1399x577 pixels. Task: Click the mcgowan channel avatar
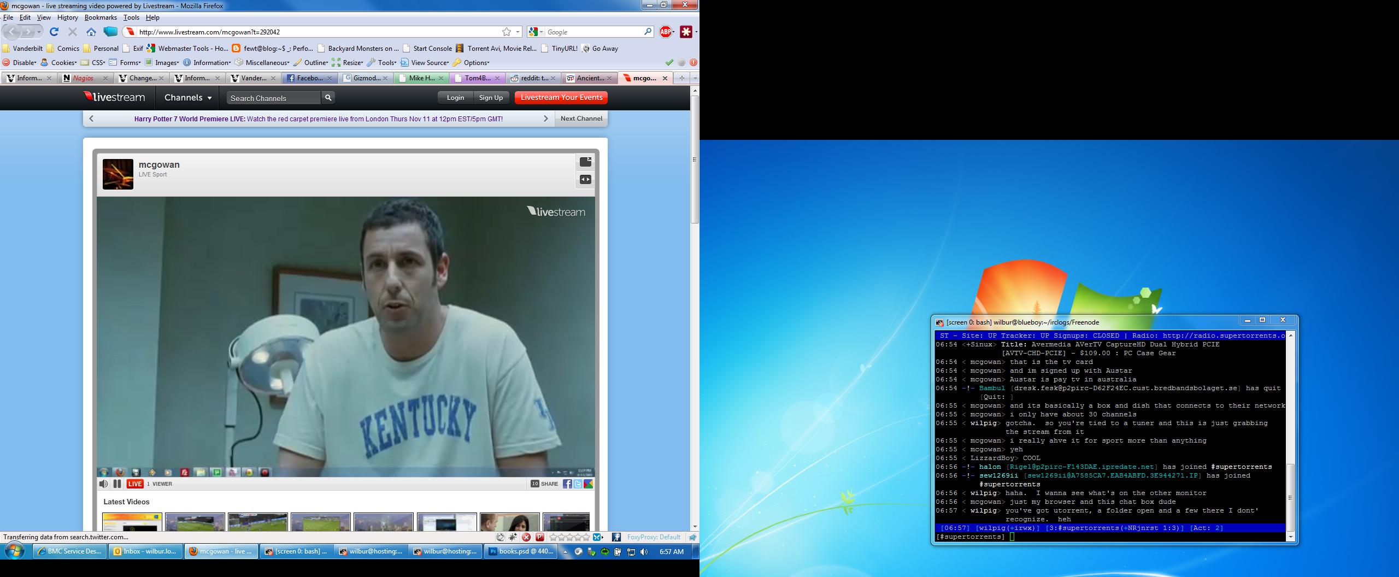pyautogui.click(x=118, y=174)
